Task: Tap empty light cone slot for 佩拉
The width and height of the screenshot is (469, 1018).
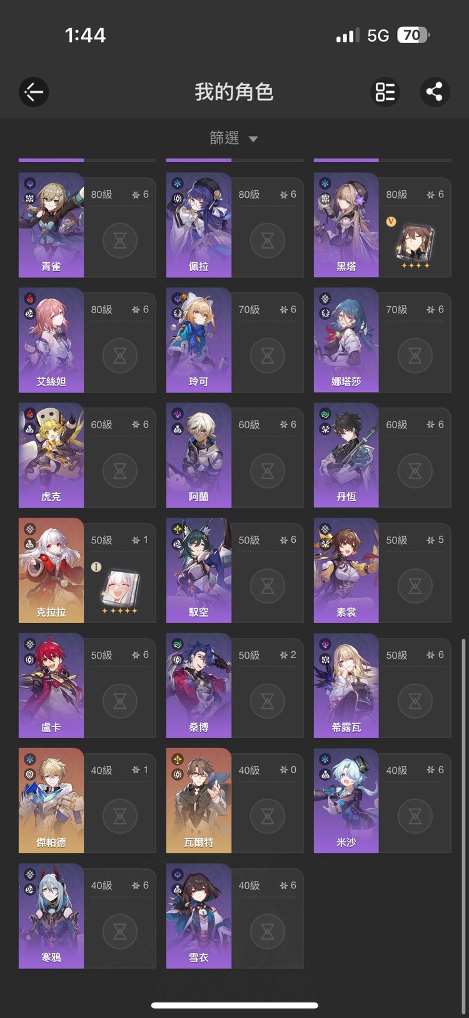Action: tap(267, 240)
